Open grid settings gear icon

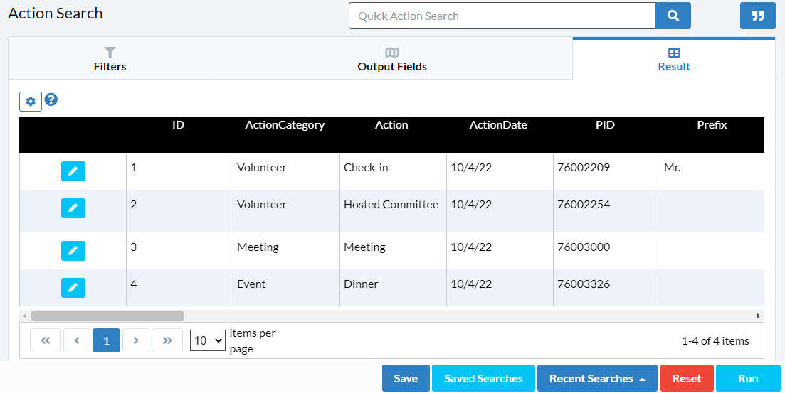click(x=31, y=102)
